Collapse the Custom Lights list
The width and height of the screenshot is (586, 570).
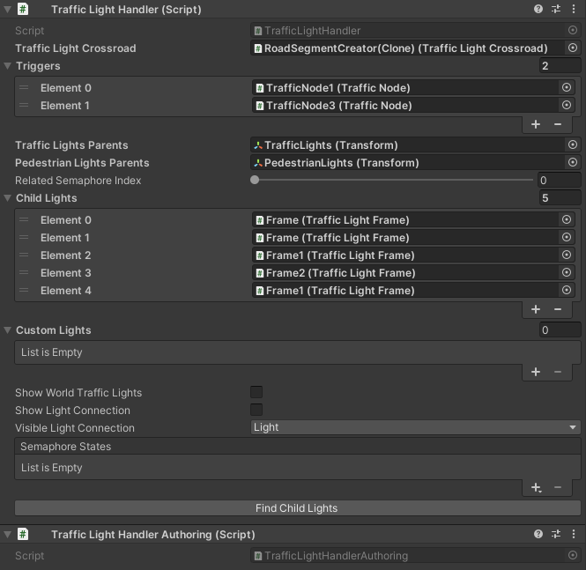[x=7, y=330]
